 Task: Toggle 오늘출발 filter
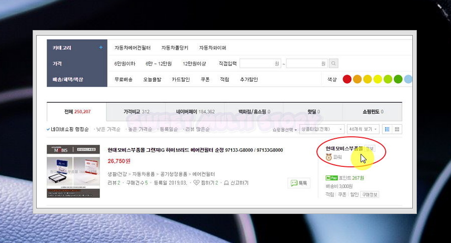click(x=152, y=80)
